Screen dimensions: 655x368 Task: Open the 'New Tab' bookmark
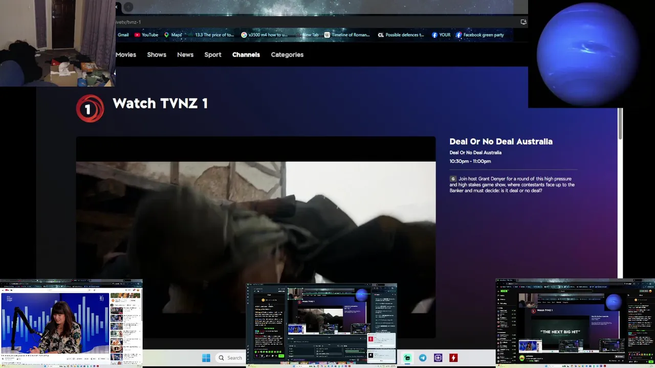click(307, 35)
